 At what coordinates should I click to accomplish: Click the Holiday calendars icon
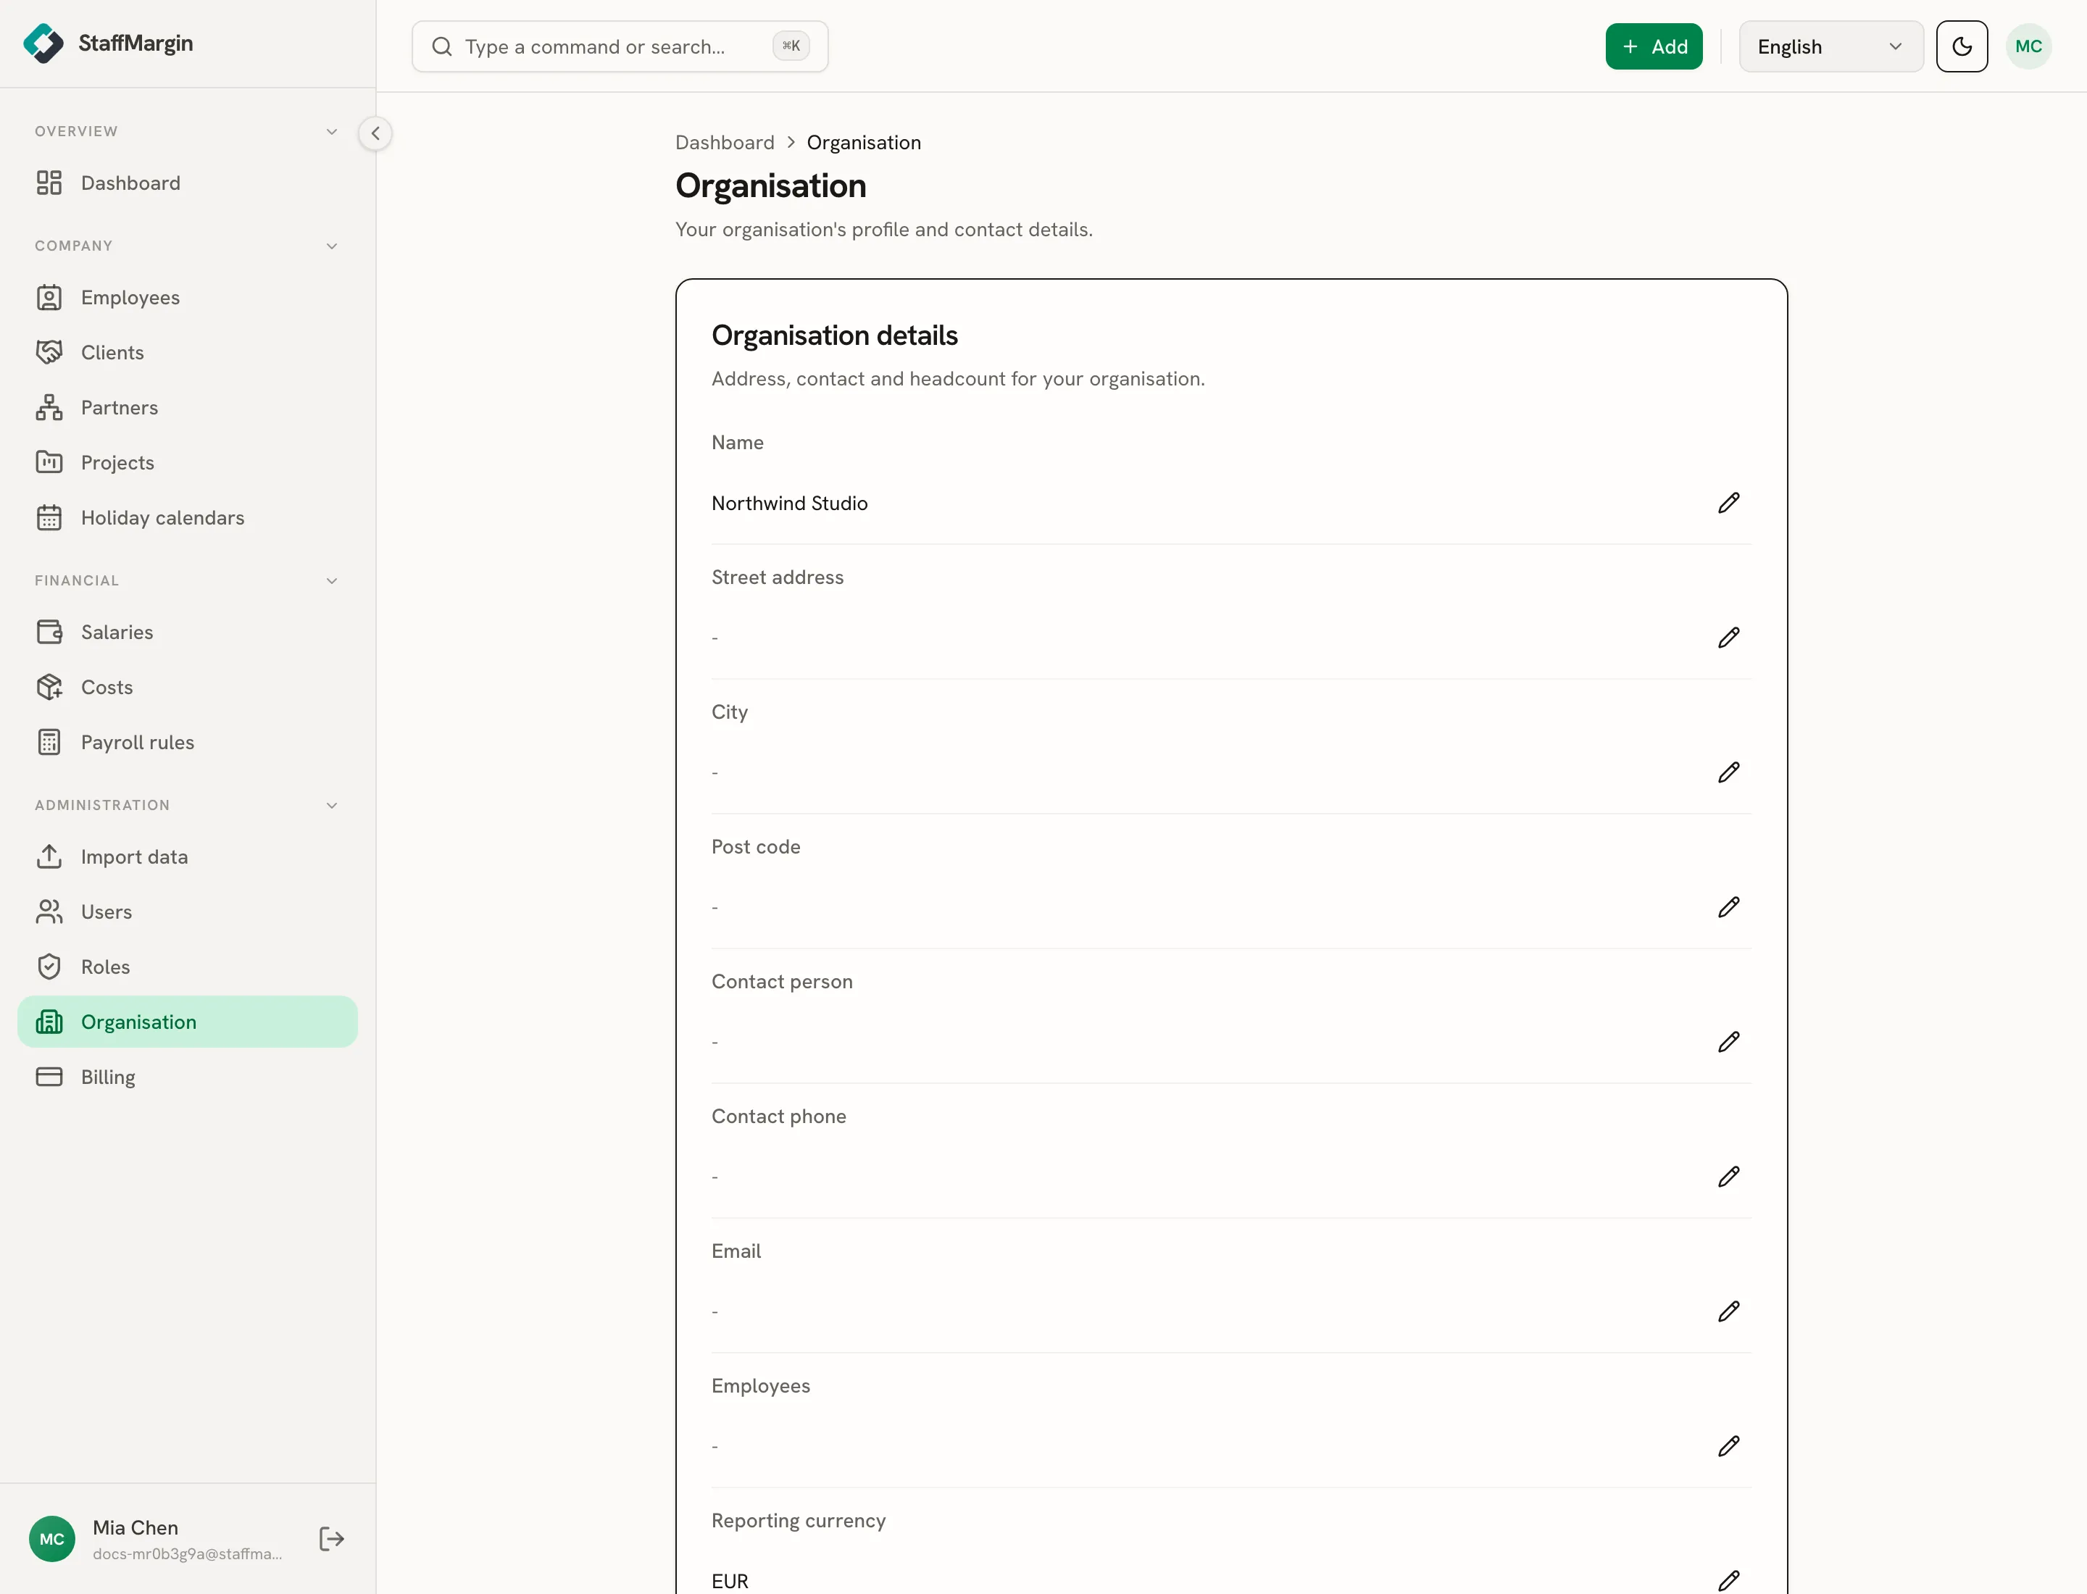49,518
